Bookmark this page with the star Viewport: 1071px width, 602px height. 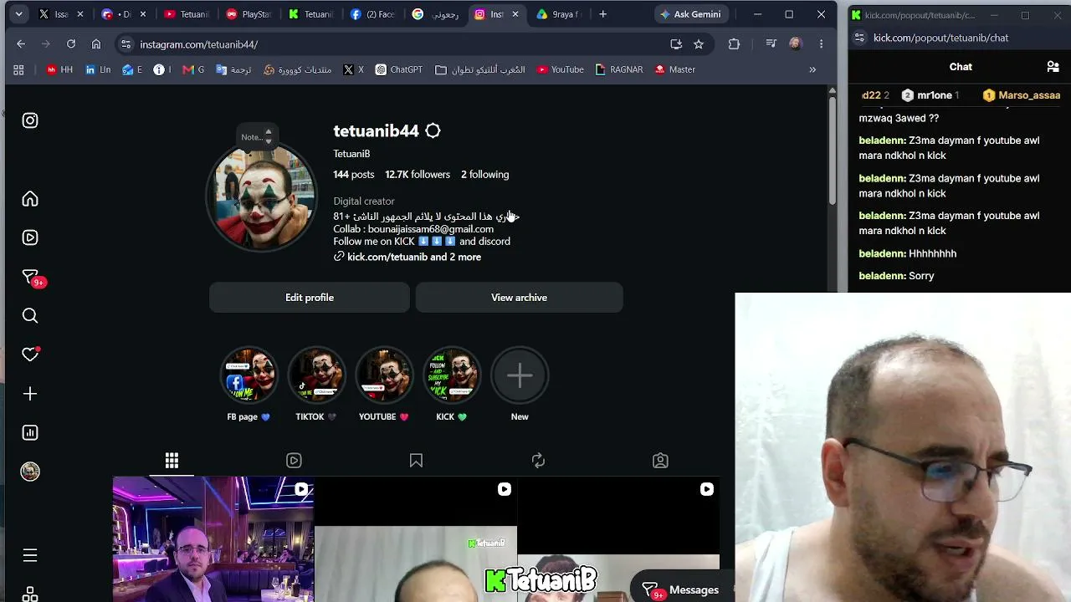(699, 44)
